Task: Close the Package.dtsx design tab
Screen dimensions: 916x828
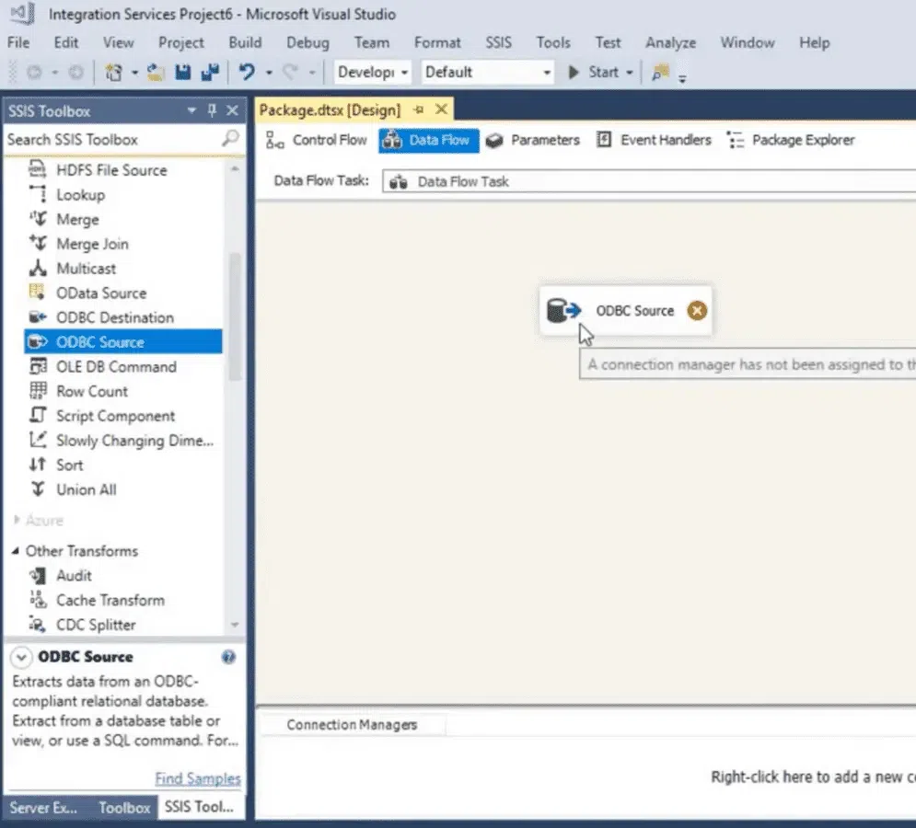Action: (442, 109)
